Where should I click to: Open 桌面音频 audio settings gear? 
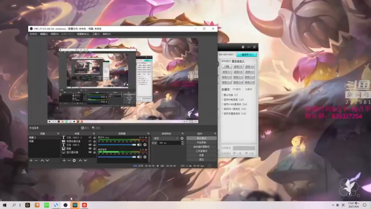[145, 157]
